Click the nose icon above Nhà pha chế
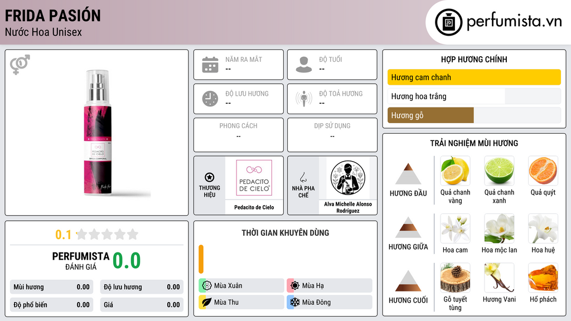This screenshot has width=571, height=321. click(303, 177)
